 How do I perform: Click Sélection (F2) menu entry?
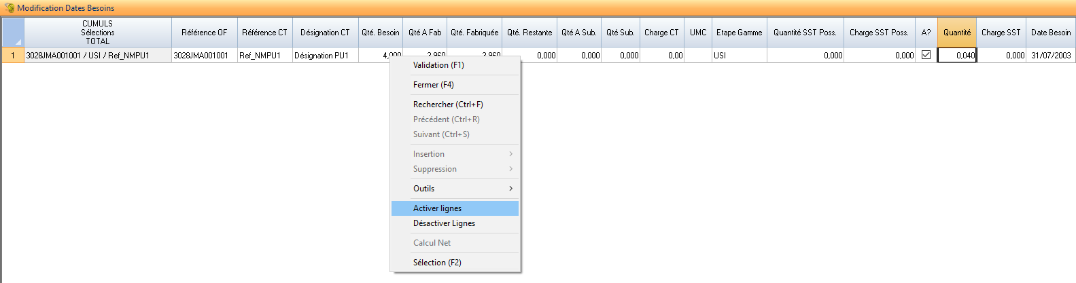point(454,263)
